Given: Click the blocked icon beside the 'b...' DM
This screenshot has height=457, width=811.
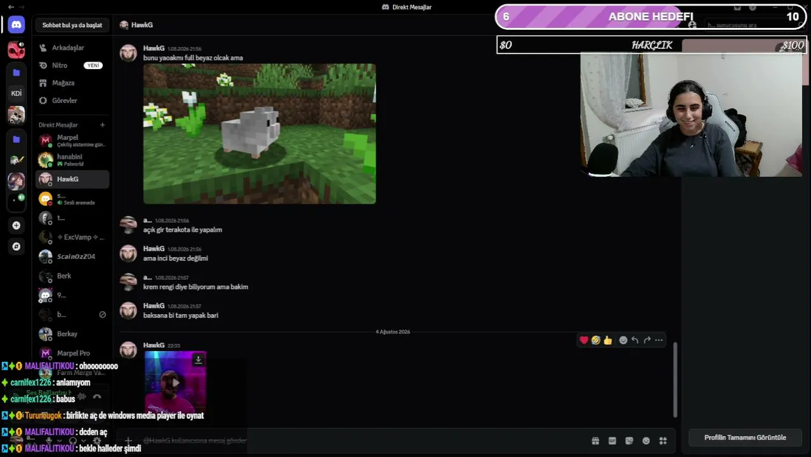Looking at the screenshot, I should (102, 315).
